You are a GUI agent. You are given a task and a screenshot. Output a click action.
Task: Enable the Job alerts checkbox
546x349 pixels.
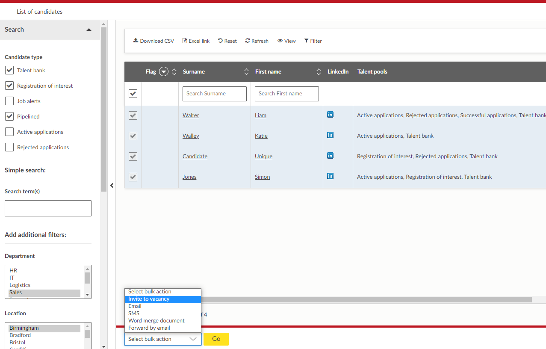9,101
